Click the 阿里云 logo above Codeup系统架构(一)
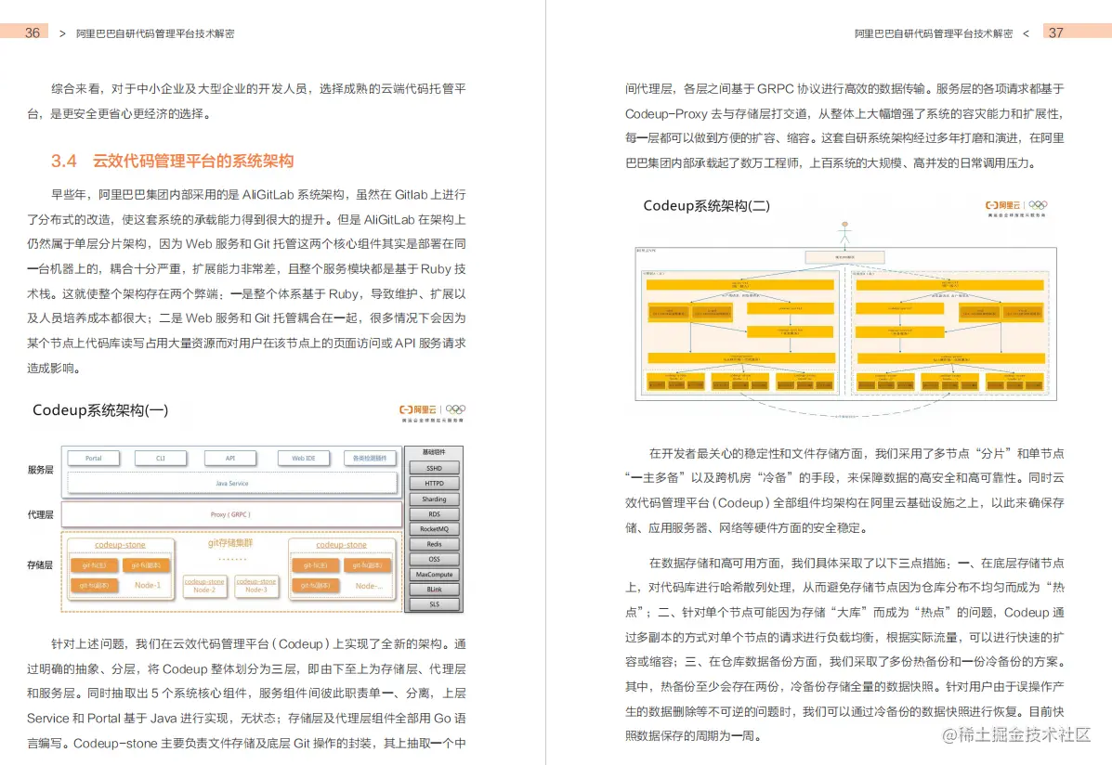 (x=419, y=409)
